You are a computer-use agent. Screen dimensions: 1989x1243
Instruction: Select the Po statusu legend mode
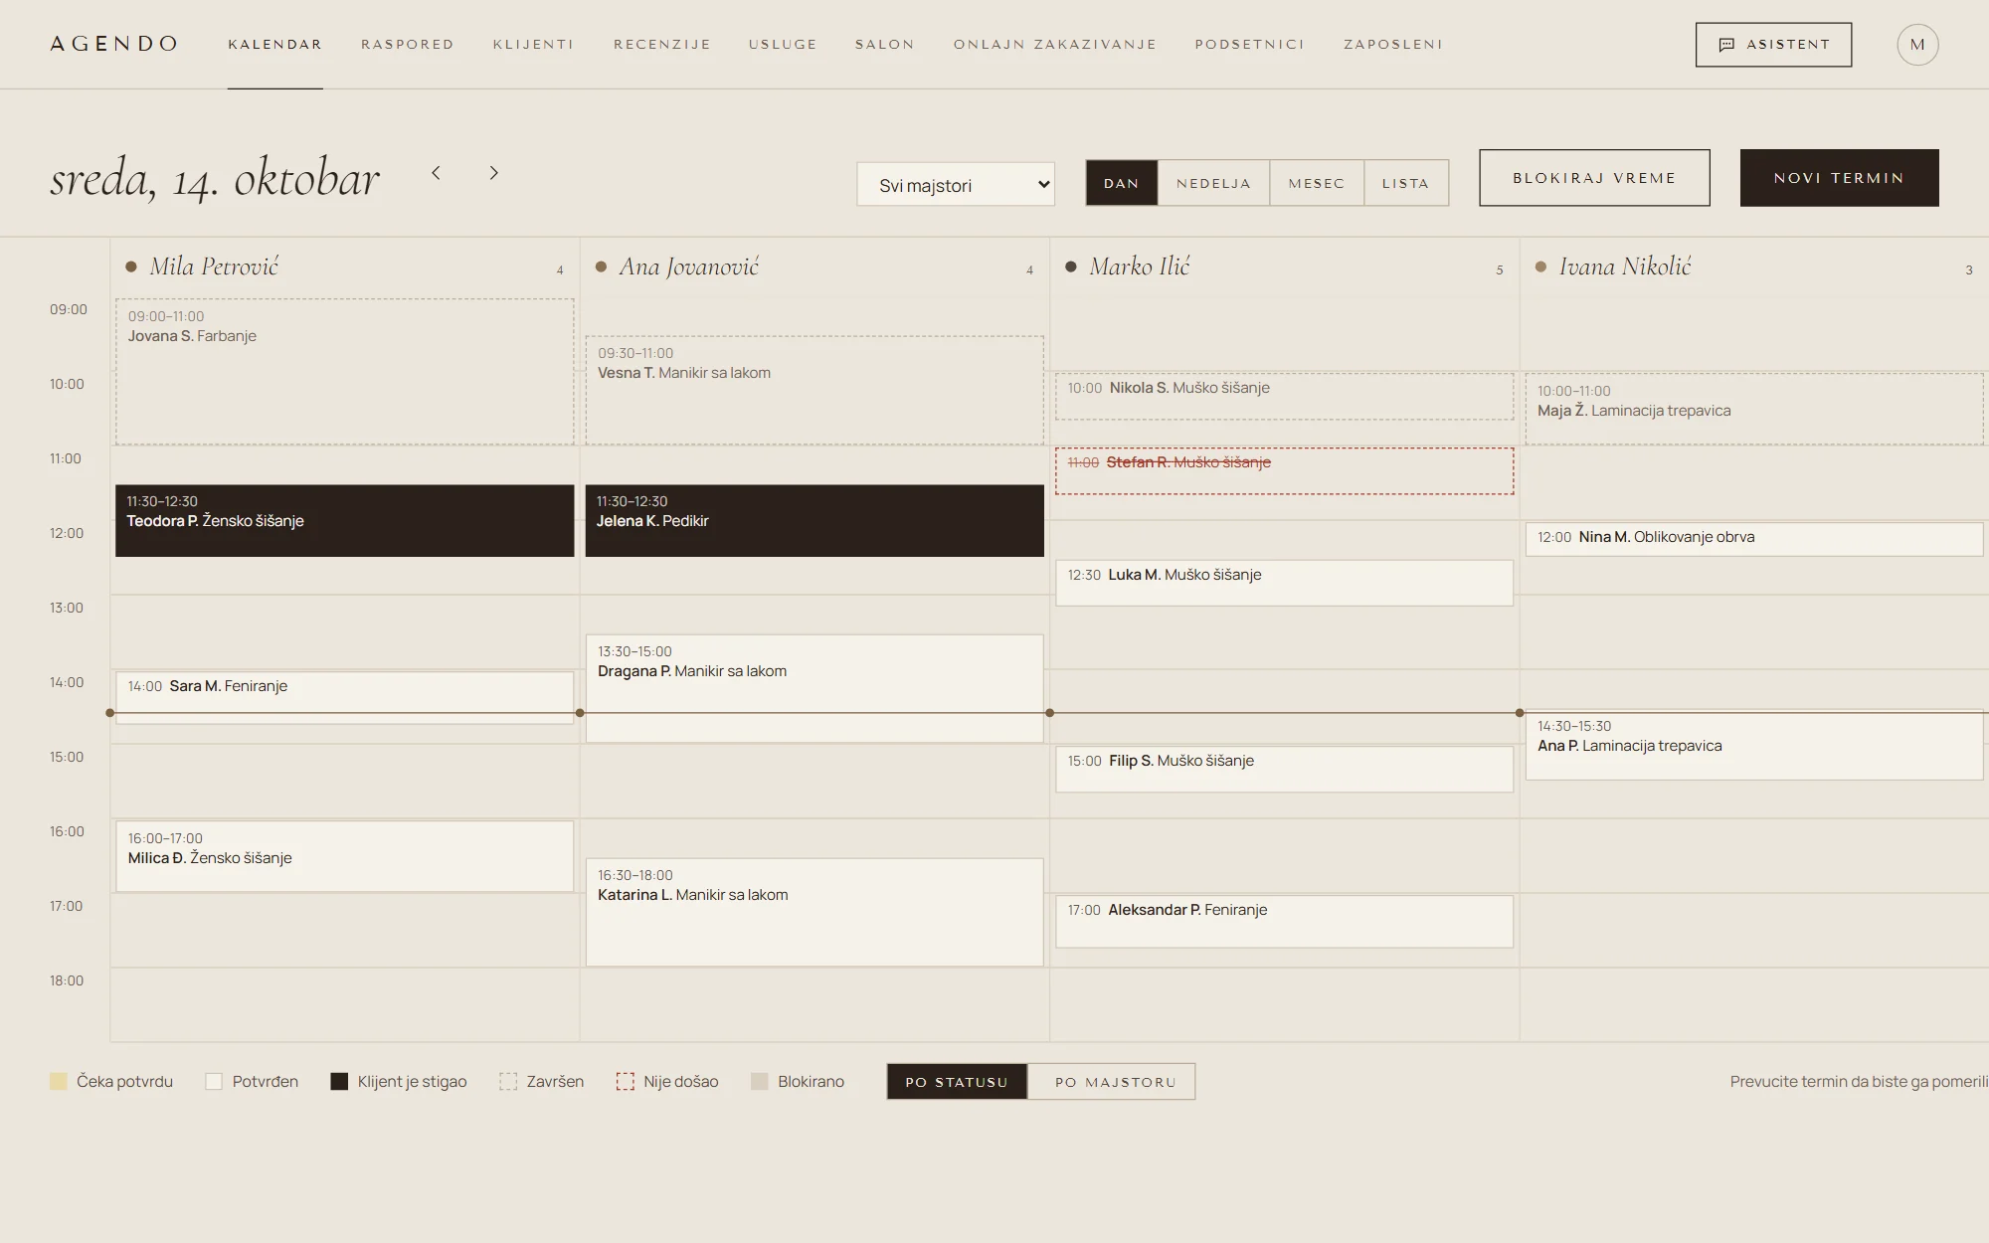(x=957, y=1082)
